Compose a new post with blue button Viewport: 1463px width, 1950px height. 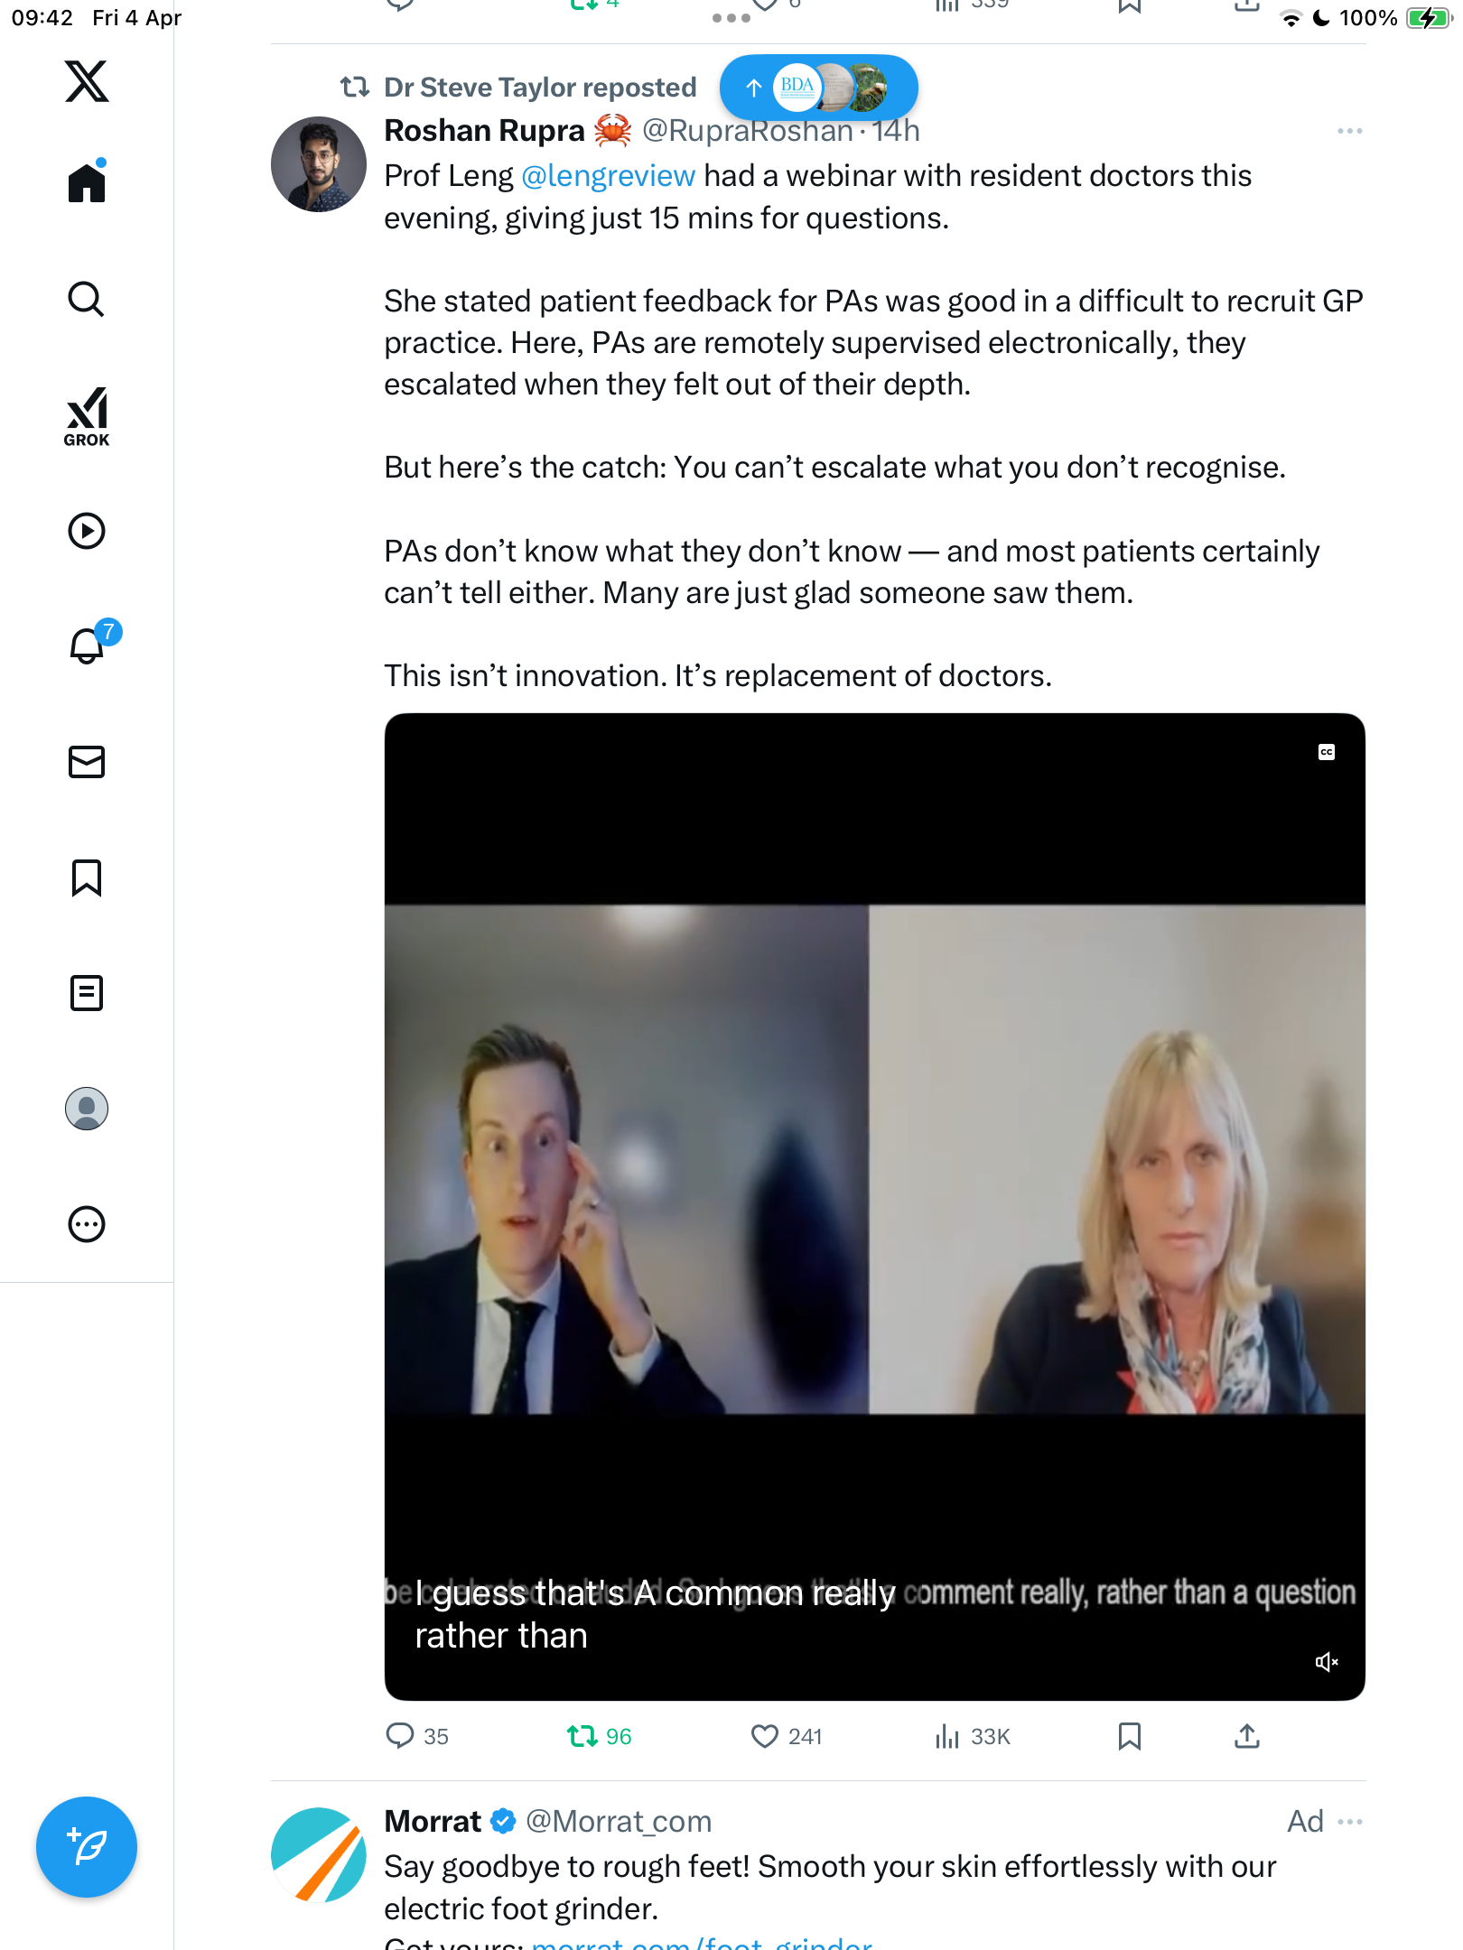click(87, 1847)
